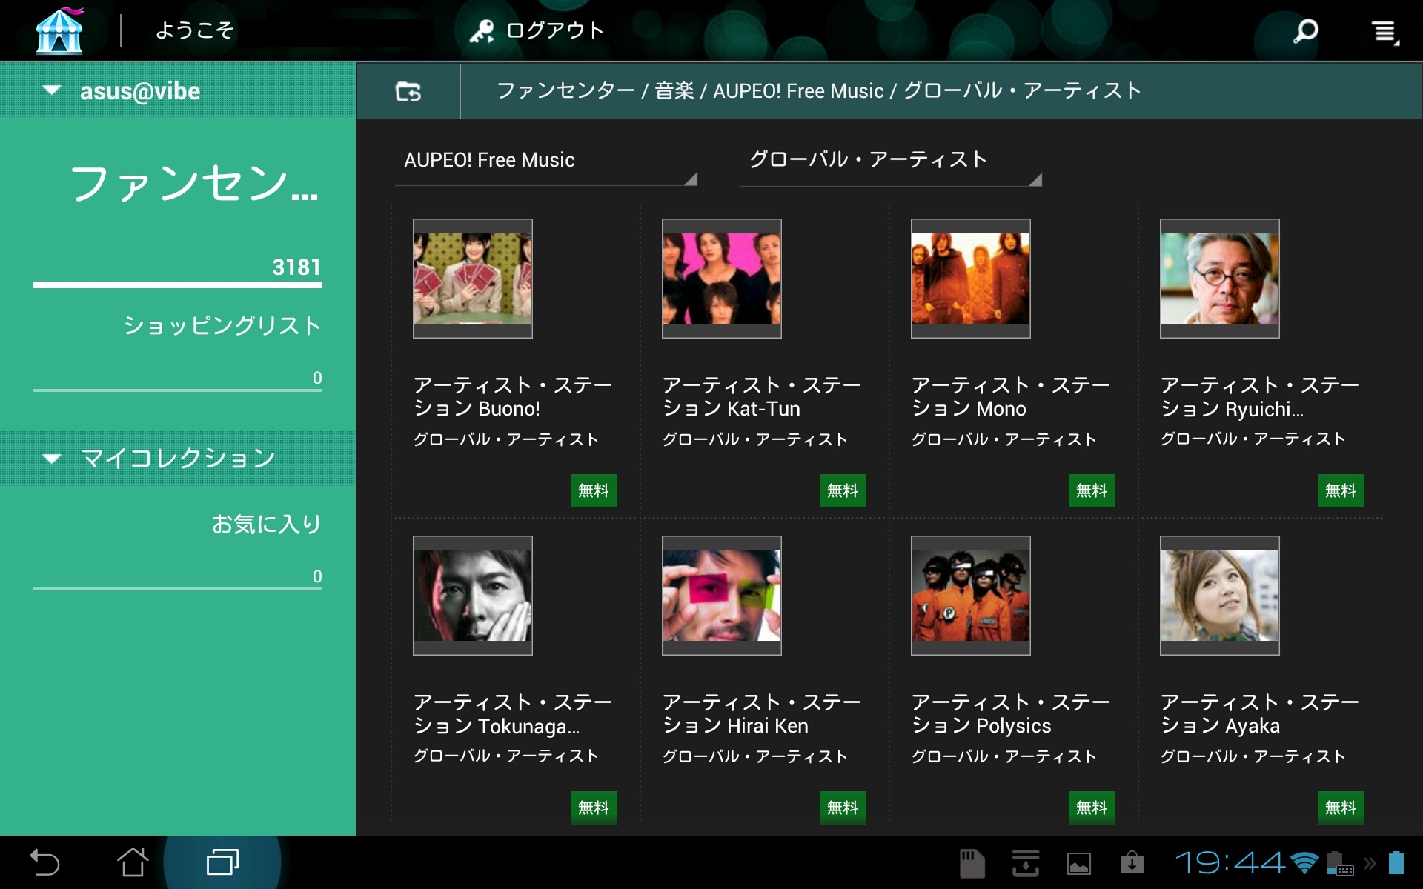Viewport: 1423px width, 889px height.
Task: Tap the SD card status icon
Action: click(972, 863)
